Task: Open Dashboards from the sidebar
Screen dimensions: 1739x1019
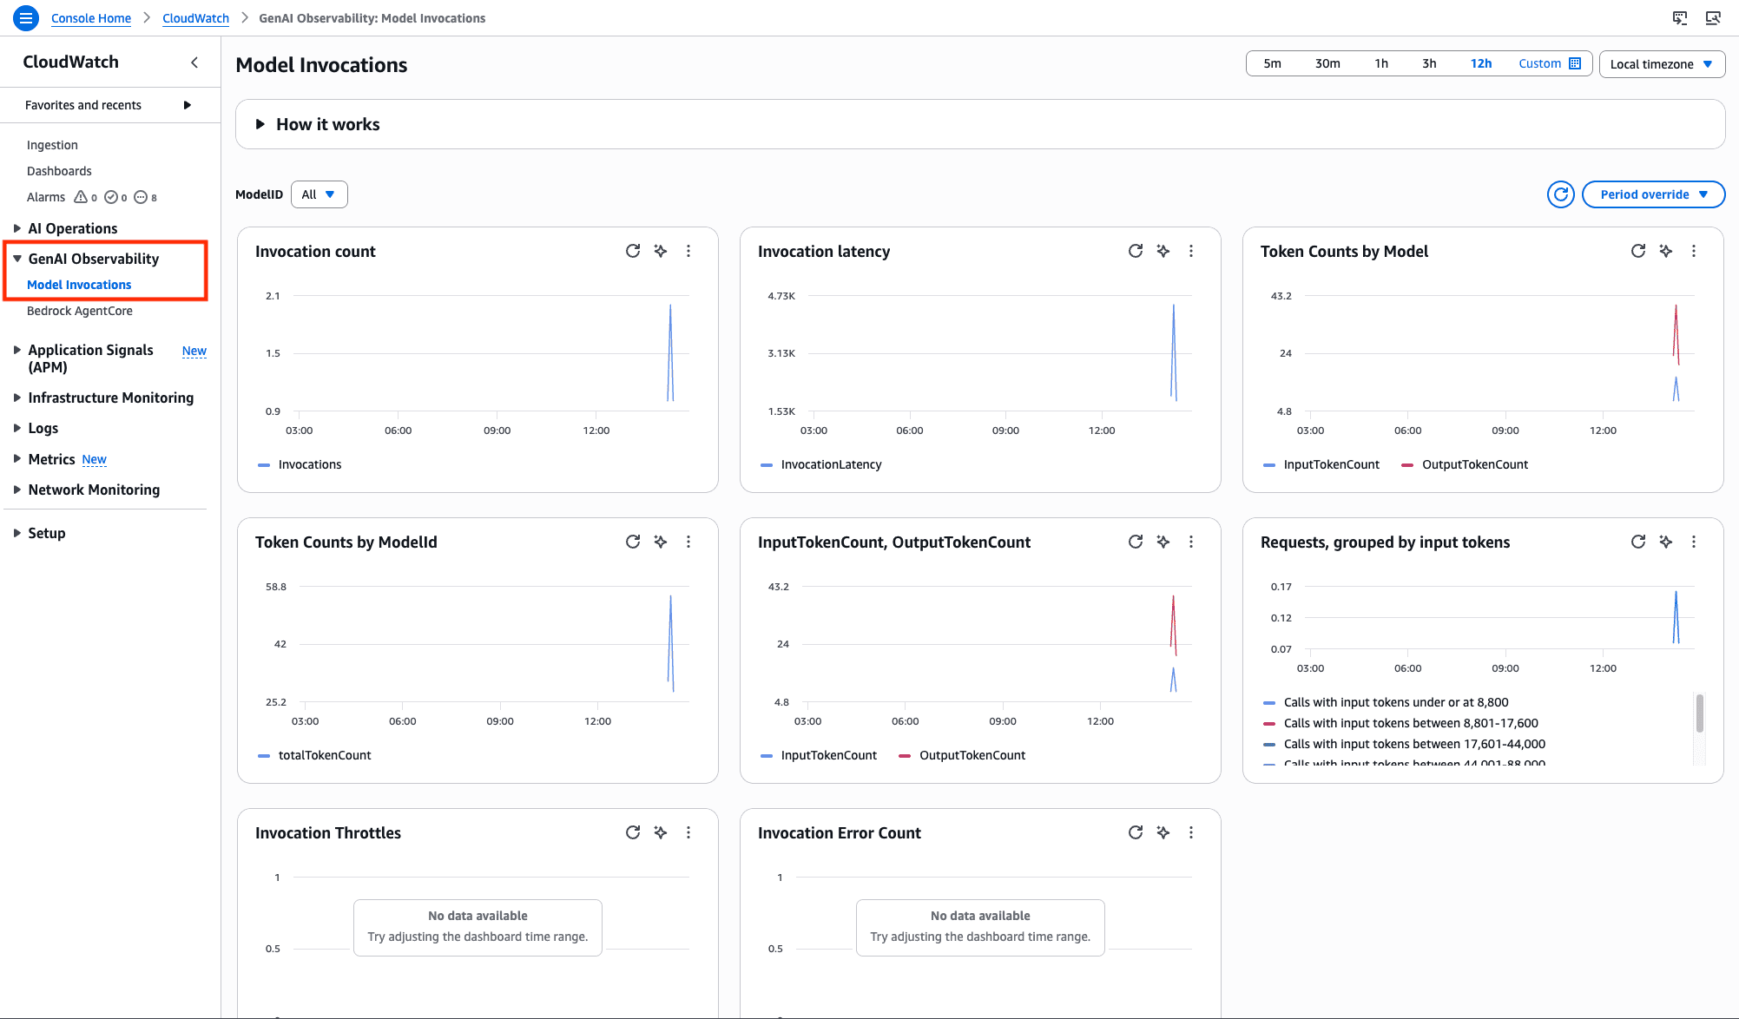Action: coord(59,170)
